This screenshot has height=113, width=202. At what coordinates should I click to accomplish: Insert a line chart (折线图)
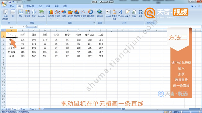[57, 14]
